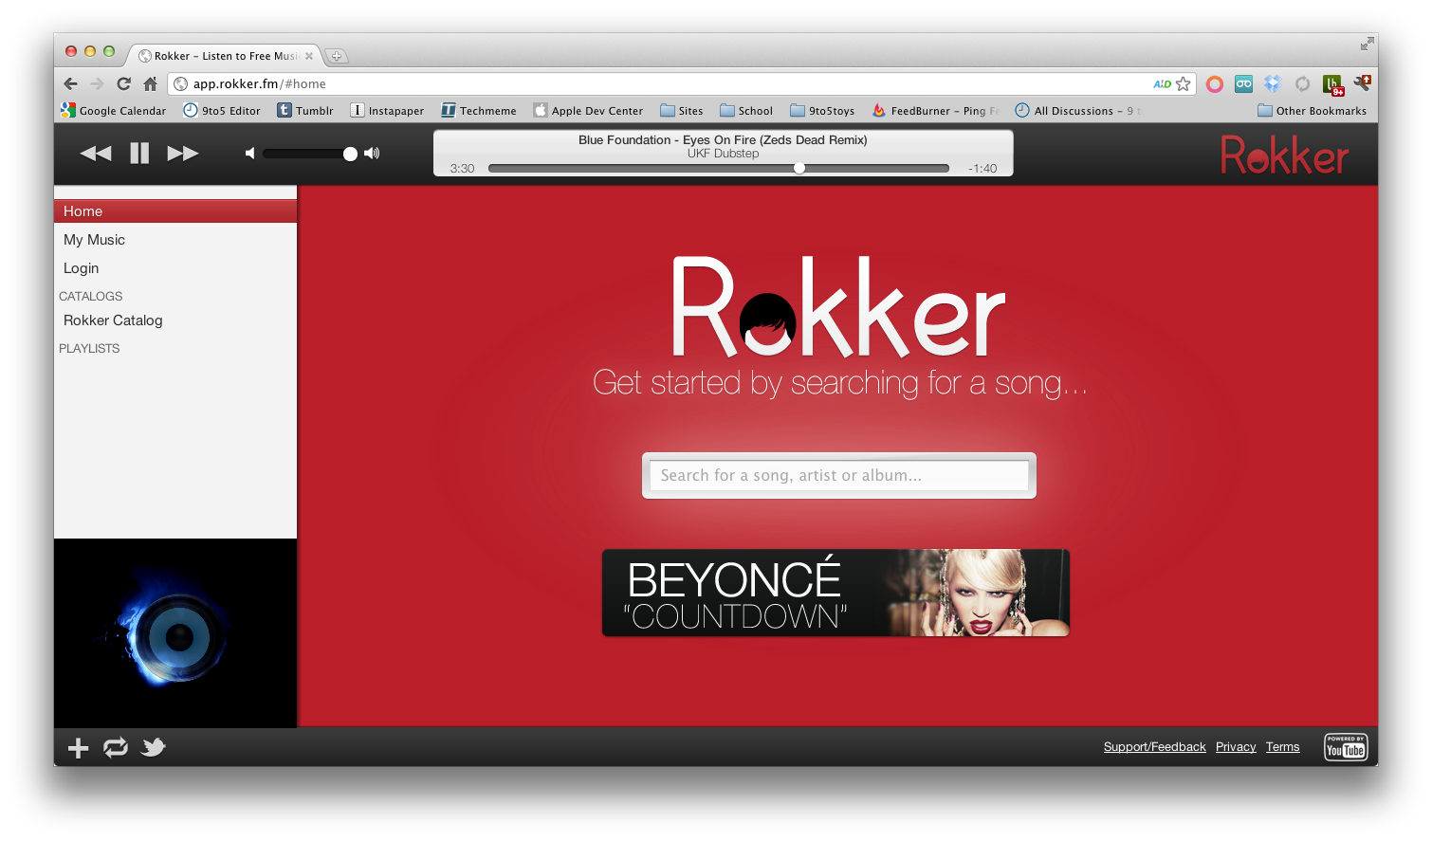Share via the Twitter bird icon
This screenshot has height=841, width=1432.
click(x=153, y=748)
